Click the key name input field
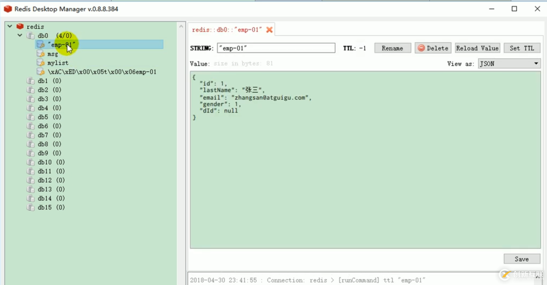This screenshot has width=547, height=285. click(x=276, y=48)
